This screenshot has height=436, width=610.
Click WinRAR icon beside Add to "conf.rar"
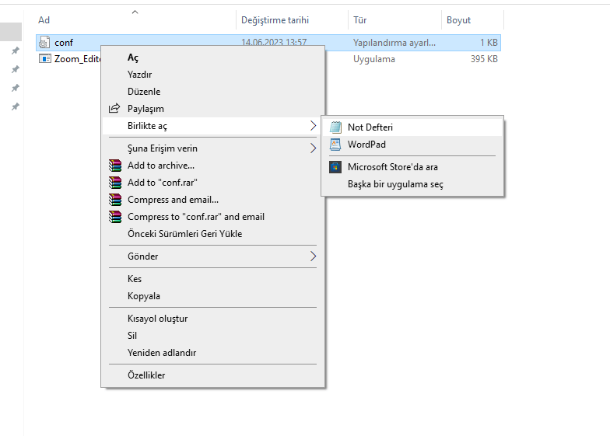(x=115, y=182)
